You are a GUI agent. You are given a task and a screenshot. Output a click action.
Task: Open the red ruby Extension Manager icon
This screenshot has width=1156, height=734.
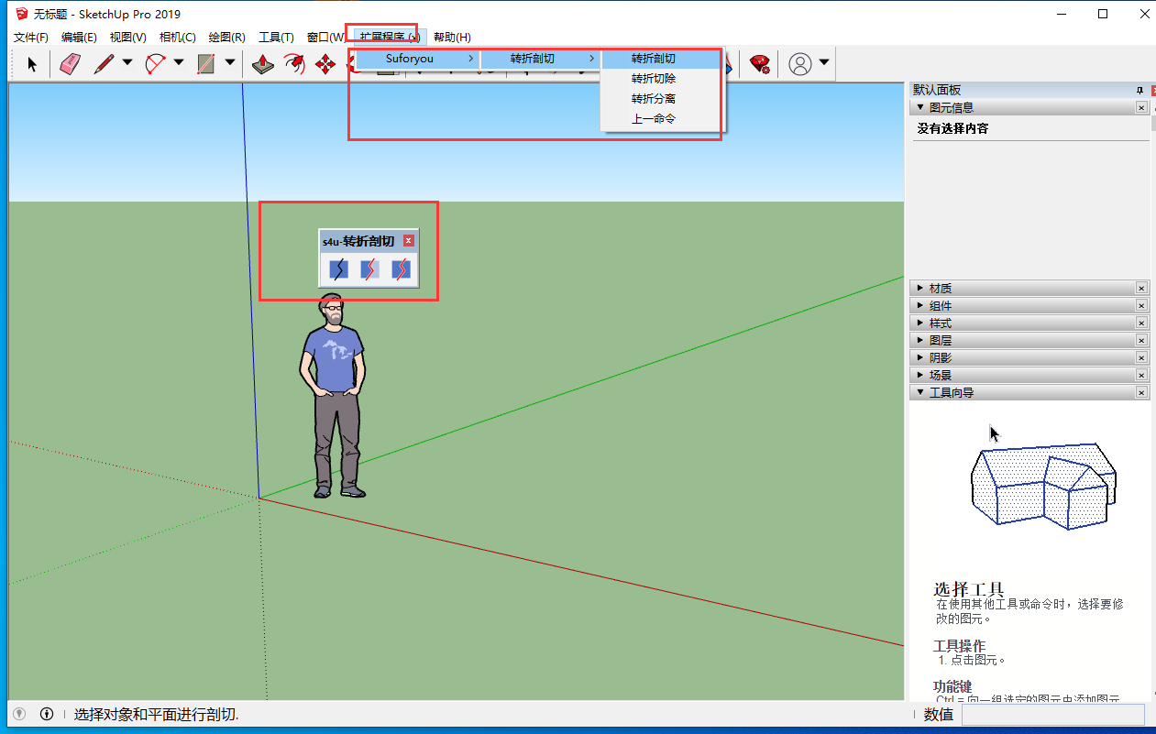(x=759, y=64)
